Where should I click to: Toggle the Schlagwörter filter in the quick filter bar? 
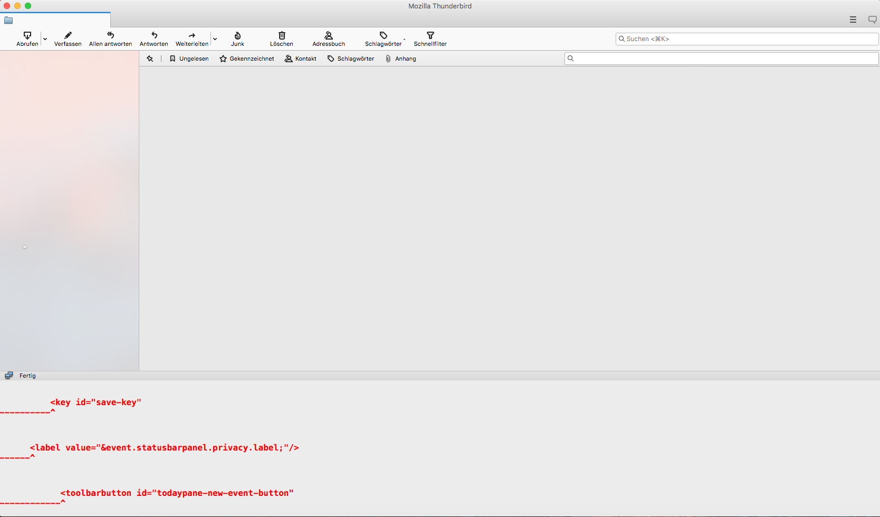point(351,59)
